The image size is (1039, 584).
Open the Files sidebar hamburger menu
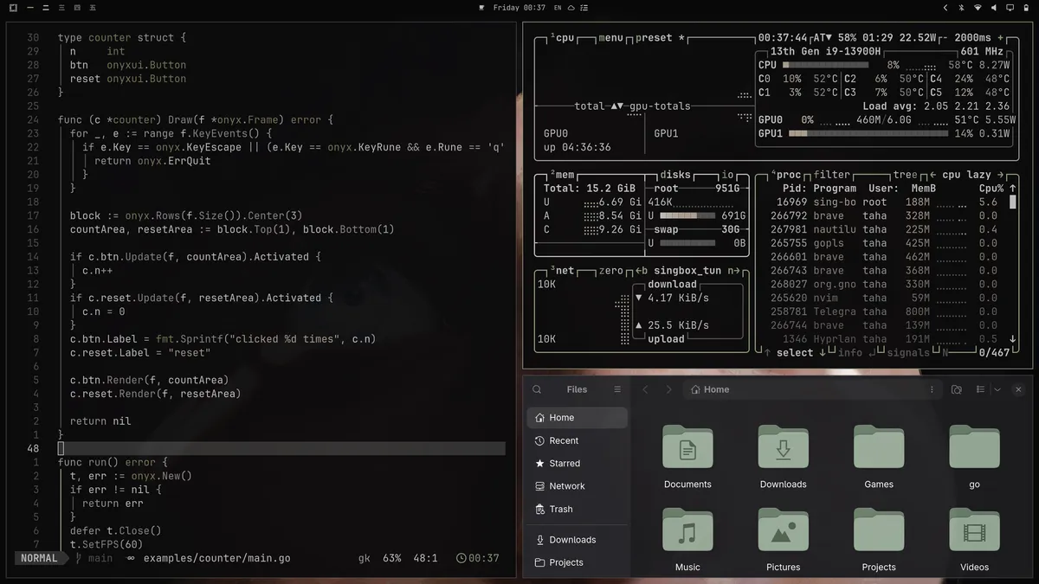point(617,389)
